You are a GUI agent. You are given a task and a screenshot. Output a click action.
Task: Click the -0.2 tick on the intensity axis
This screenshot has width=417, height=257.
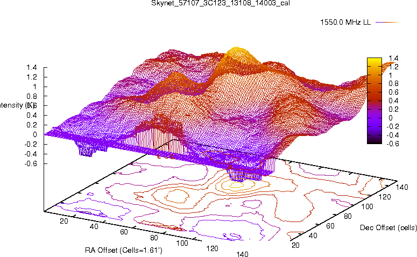coord(31,144)
